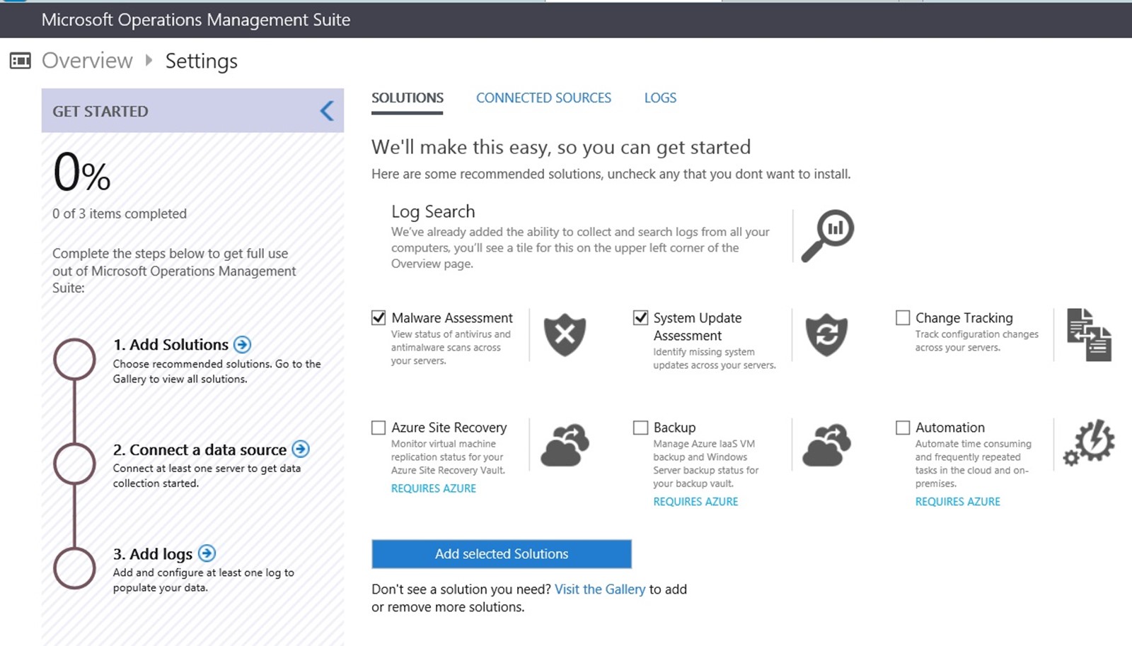Tick the Backup solution checkbox
Viewport: 1132px width, 646px height.
click(640, 428)
